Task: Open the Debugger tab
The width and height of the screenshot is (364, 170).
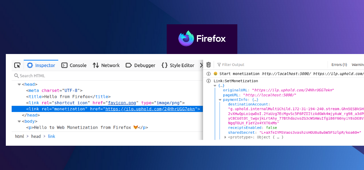Action: [141, 66]
